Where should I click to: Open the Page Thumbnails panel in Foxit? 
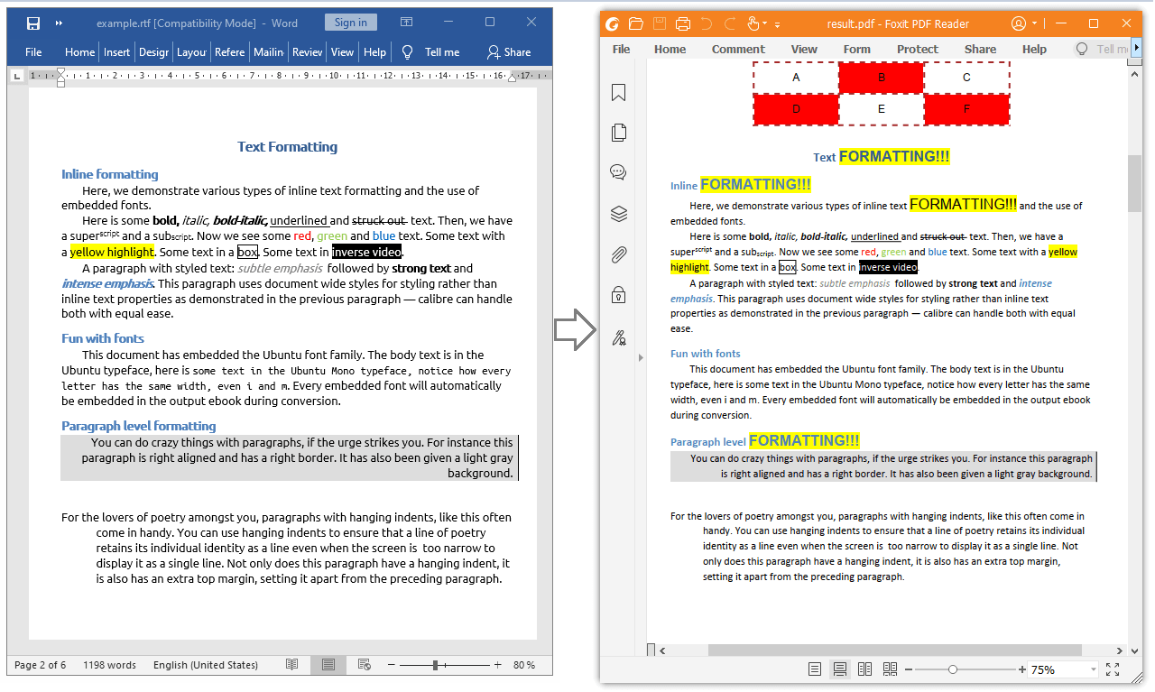coord(618,132)
